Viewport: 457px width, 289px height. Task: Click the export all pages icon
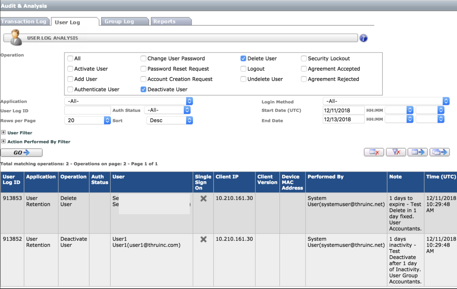439,152
